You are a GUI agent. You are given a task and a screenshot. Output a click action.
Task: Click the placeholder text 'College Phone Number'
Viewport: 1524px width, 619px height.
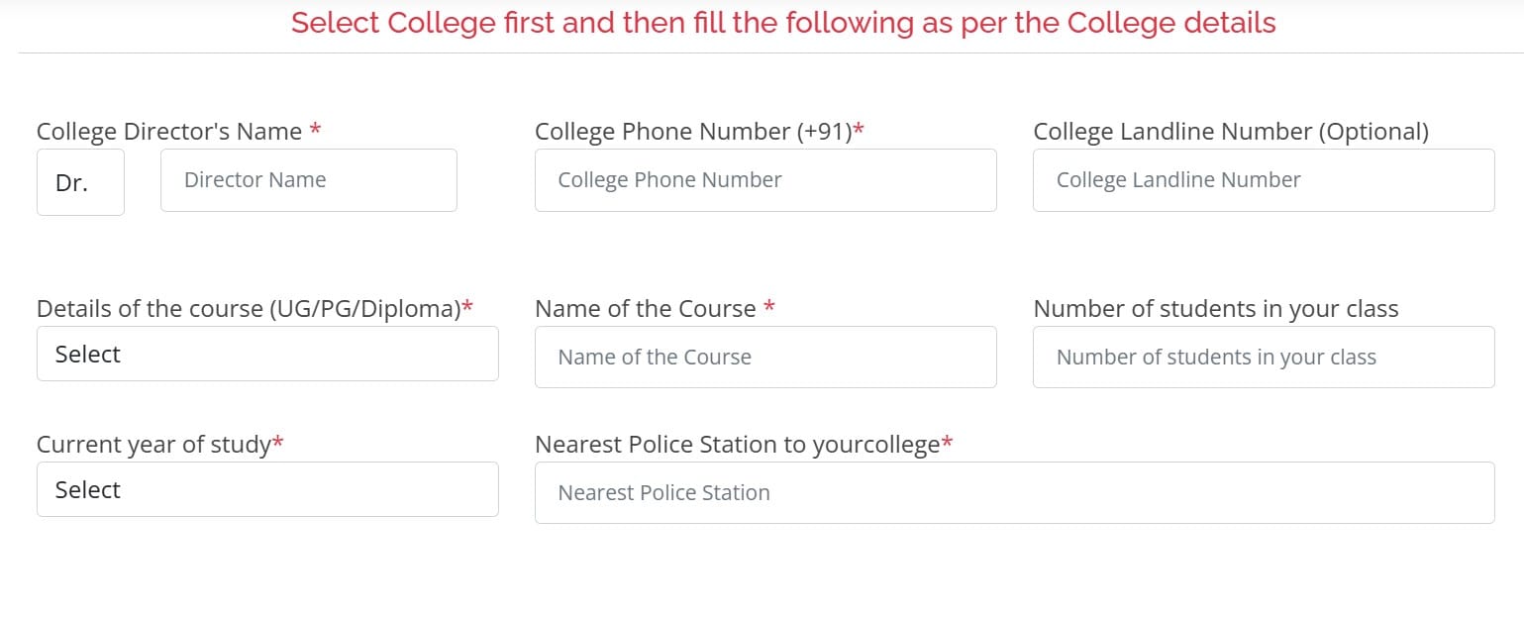(670, 180)
